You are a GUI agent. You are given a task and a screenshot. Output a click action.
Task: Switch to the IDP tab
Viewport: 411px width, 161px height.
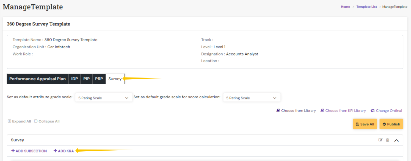pos(75,79)
